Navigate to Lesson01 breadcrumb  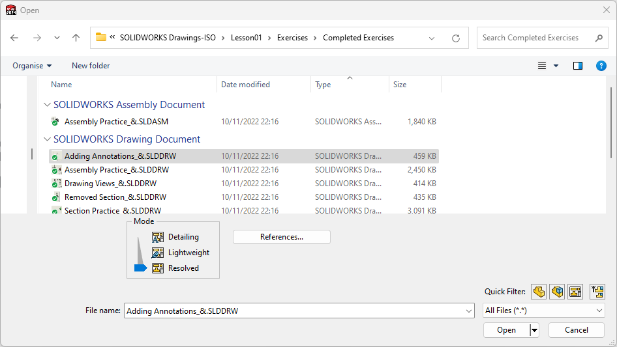246,38
